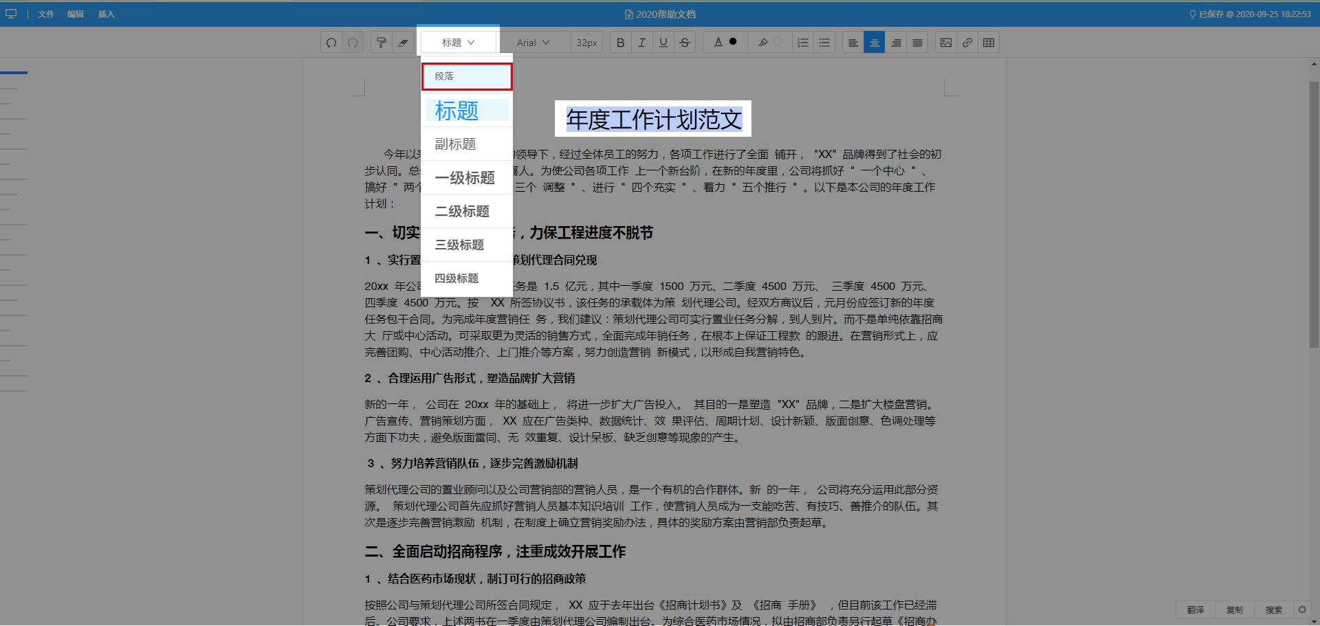1320x626 pixels.
Task: Toggle italic formatting
Action: pyautogui.click(x=641, y=43)
